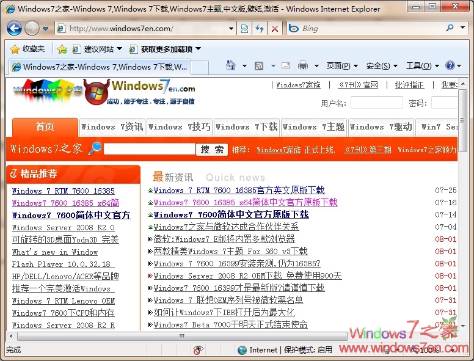
Task: Expand the Print dropdown arrow
Action: click(x=316, y=65)
